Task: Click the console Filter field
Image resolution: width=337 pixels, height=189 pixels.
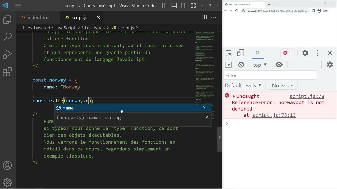Action: pyautogui.click(x=270, y=75)
